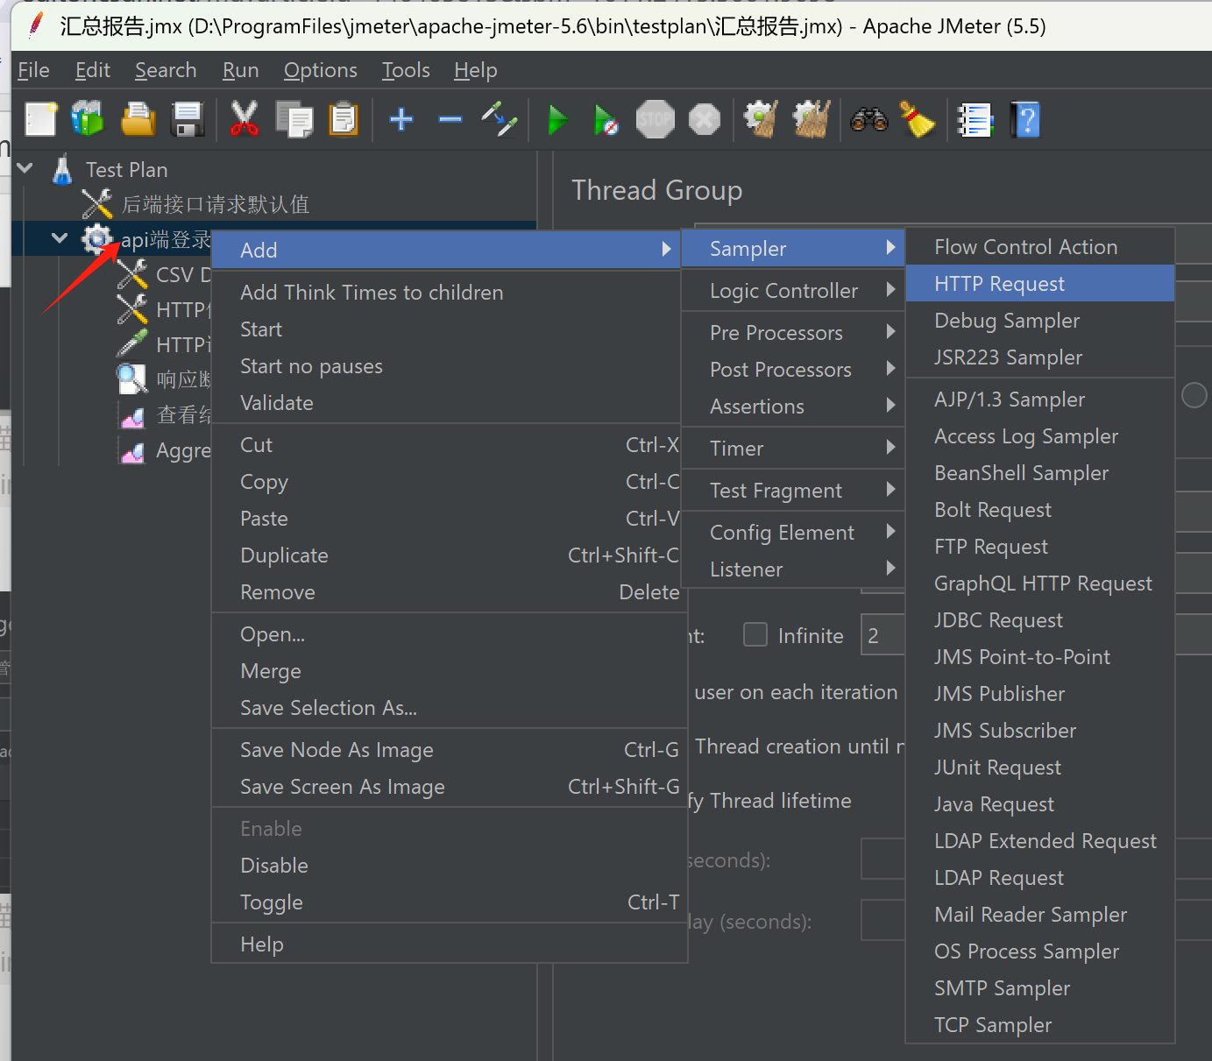Open the Test Fragment submenu
Image resolution: width=1212 pixels, height=1061 pixels.
(x=793, y=491)
